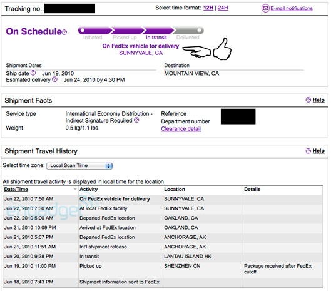331x291 pixels.
Task: Click 'Shipment information sent to FedEx' activity
Action: pyautogui.click(x=120, y=282)
